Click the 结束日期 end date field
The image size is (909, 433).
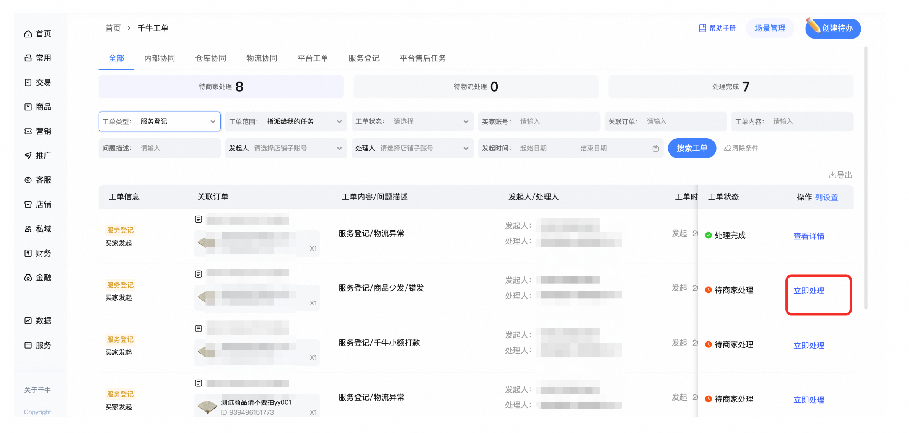pos(593,148)
